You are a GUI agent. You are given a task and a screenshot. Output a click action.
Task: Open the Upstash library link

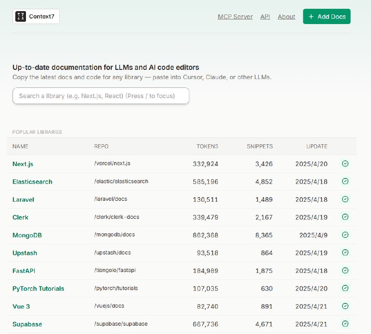pos(25,253)
